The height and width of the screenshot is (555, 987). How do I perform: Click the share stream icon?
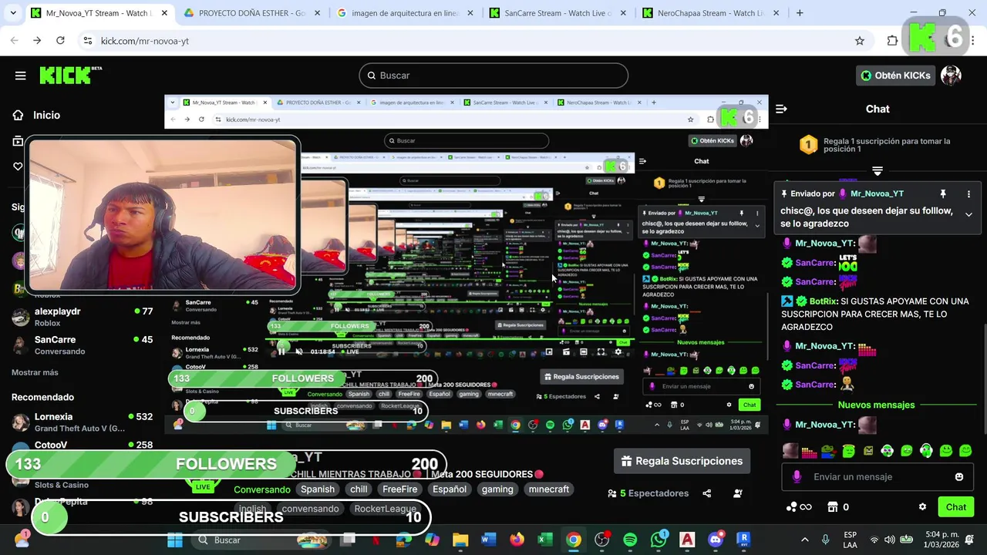pos(707,493)
